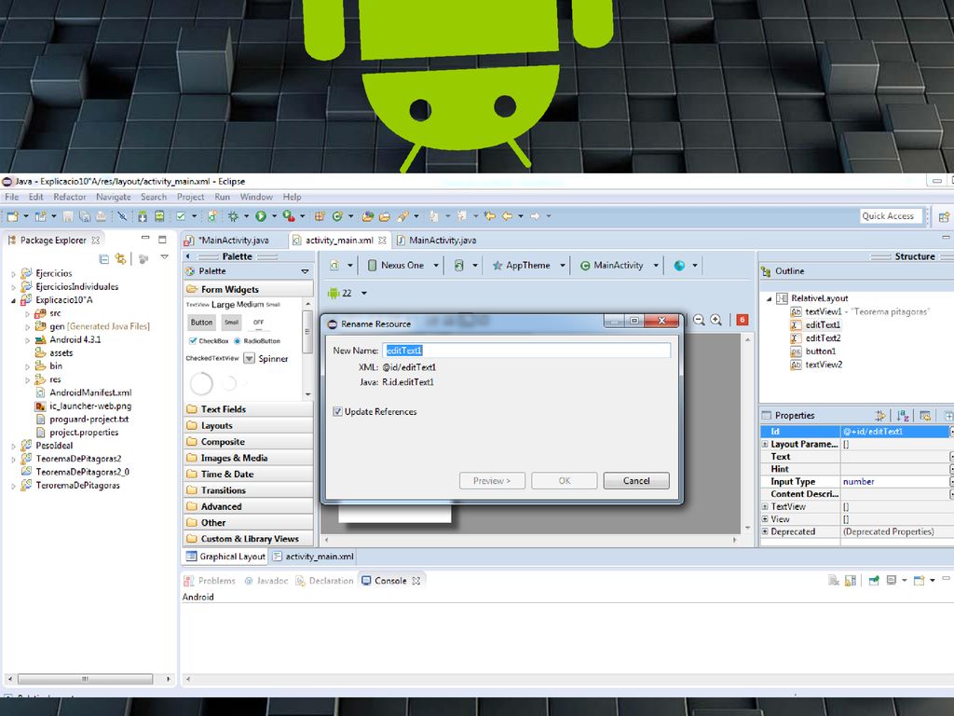Viewport: 954px width, 716px height.
Task: Click the Input Type property value number
Action: coord(858,482)
